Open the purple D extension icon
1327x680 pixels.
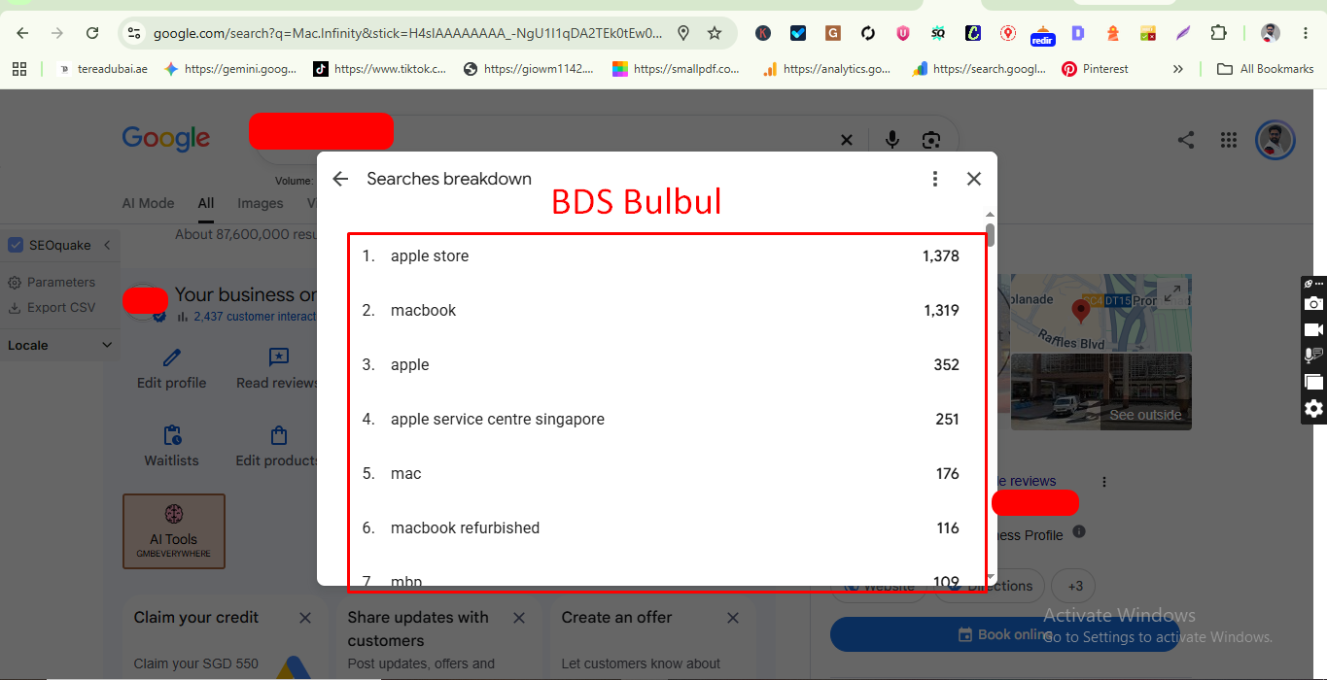click(1078, 33)
